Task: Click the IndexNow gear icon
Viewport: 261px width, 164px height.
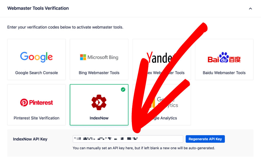Action: point(99,102)
